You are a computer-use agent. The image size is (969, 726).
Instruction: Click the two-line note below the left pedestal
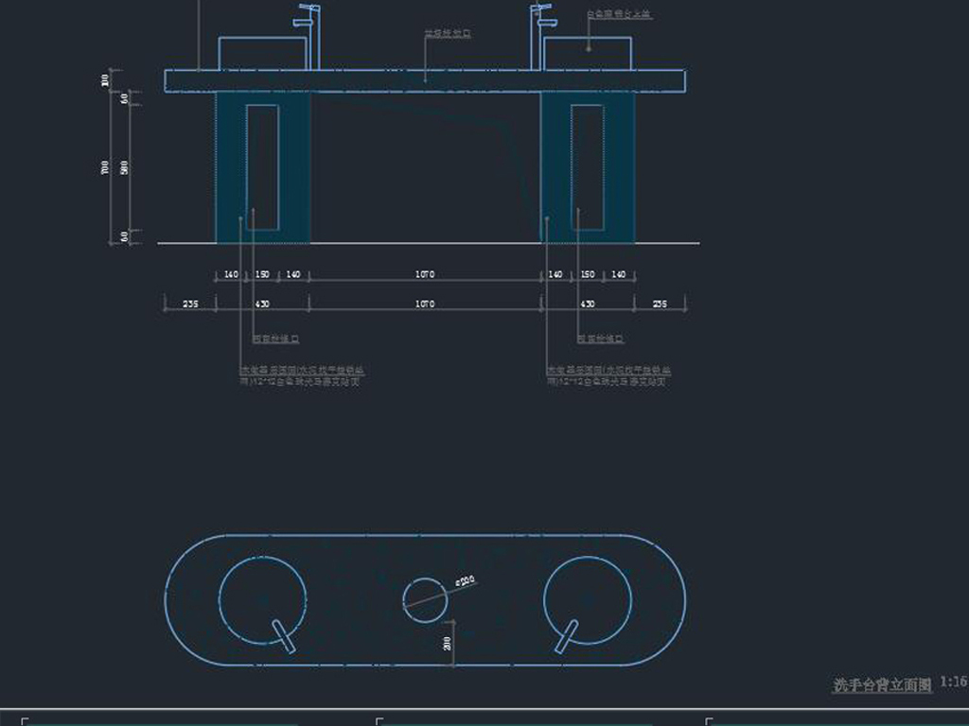(302, 376)
